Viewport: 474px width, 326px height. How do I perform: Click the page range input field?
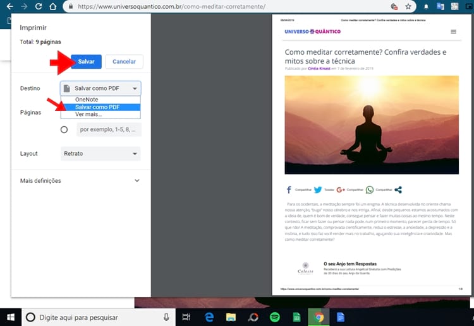[x=108, y=129]
